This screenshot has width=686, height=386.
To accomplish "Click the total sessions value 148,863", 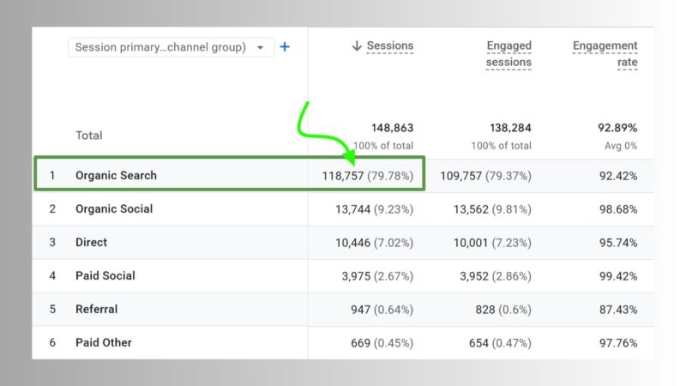I will click(x=393, y=128).
